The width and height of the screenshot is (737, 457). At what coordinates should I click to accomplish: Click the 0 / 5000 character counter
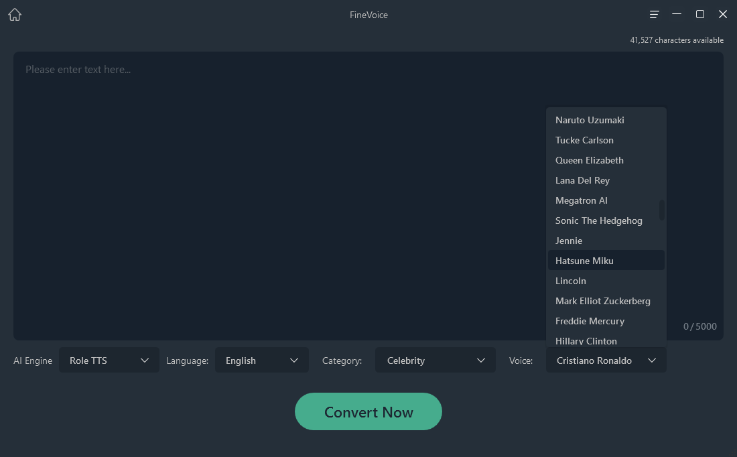coord(700,326)
